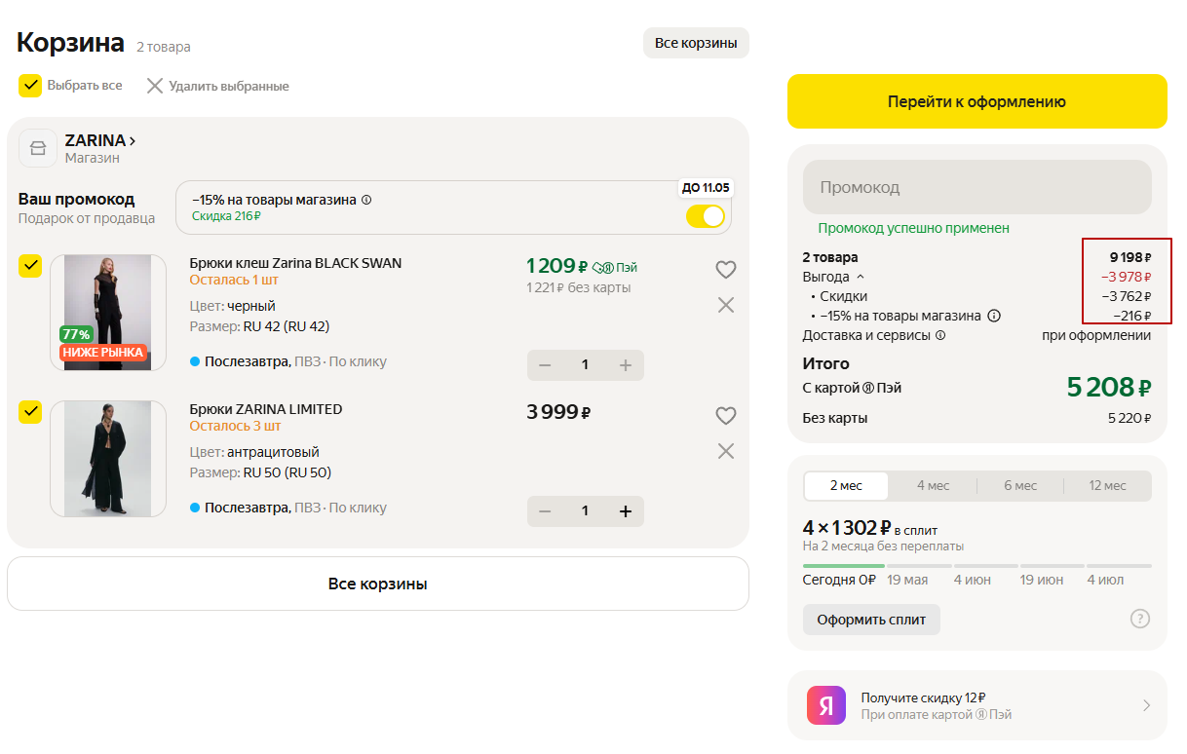Click info icon next to store discount promo

point(366,200)
